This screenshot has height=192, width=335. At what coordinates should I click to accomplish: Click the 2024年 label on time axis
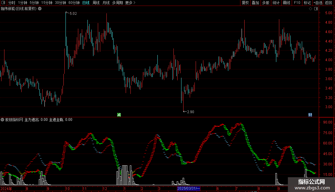(6, 188)
